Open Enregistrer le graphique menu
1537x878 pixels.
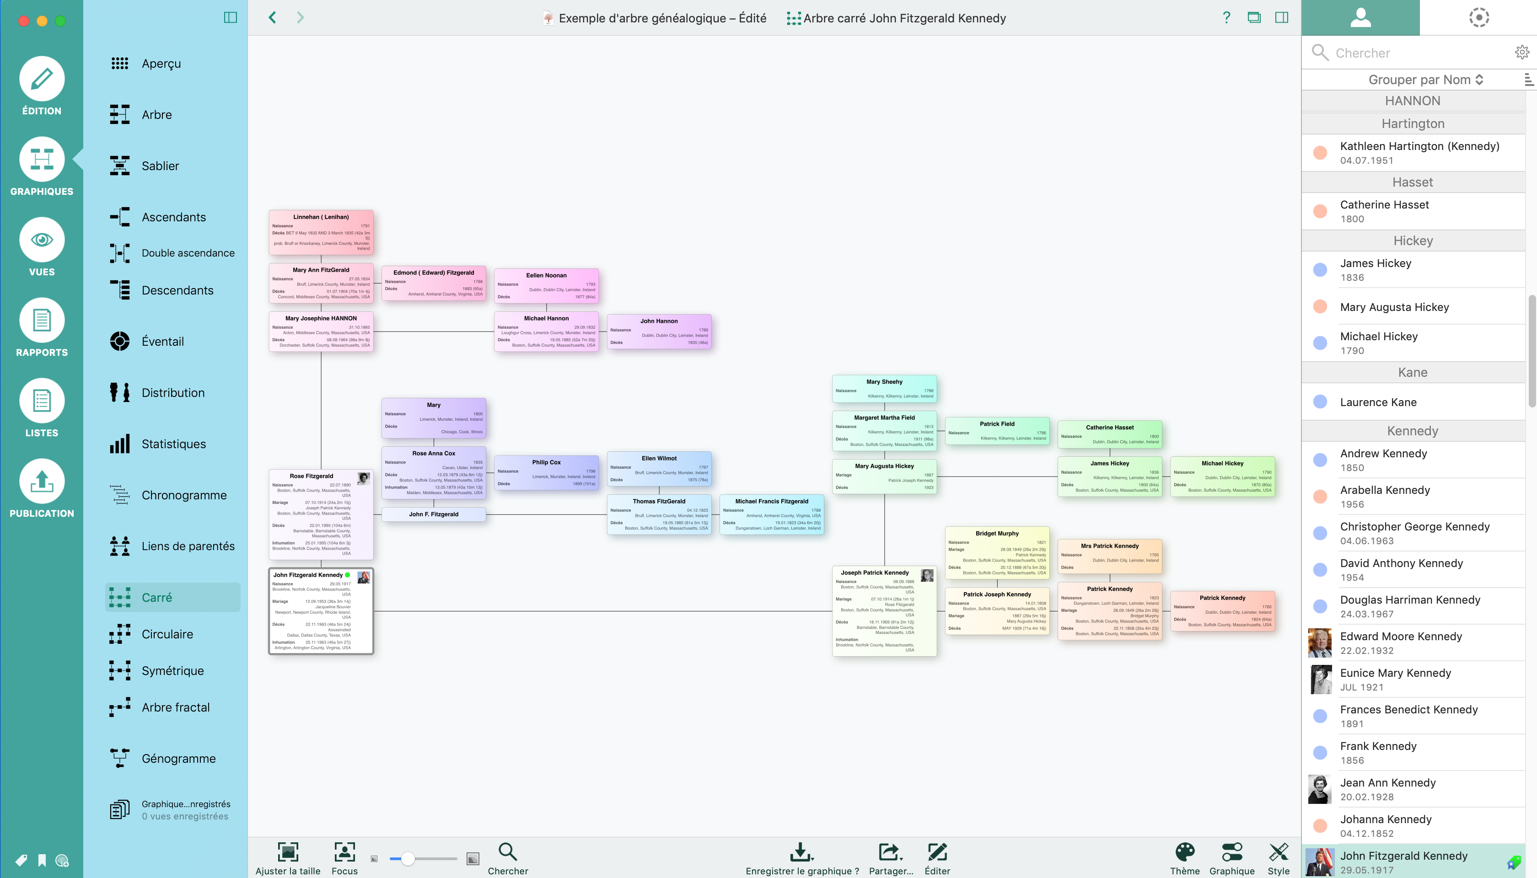(802, 859)
